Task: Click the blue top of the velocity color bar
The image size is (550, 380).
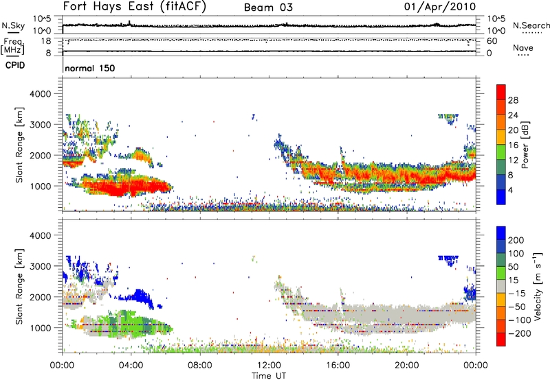Action: click(501, 233)
